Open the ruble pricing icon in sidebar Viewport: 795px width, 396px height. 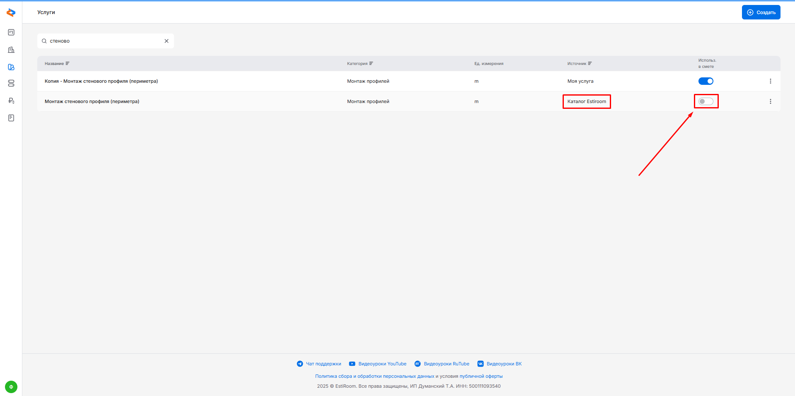click(x=11, y=101)
